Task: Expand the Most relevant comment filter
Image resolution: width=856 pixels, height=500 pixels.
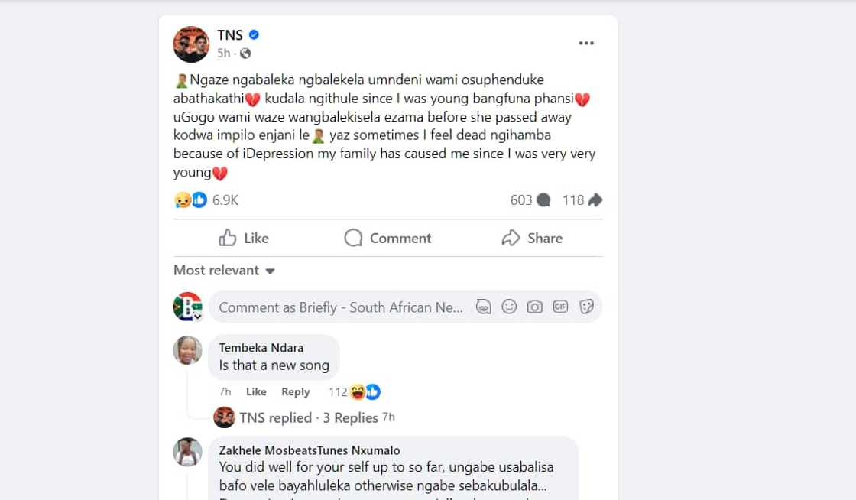Action: tap(224, 271)
